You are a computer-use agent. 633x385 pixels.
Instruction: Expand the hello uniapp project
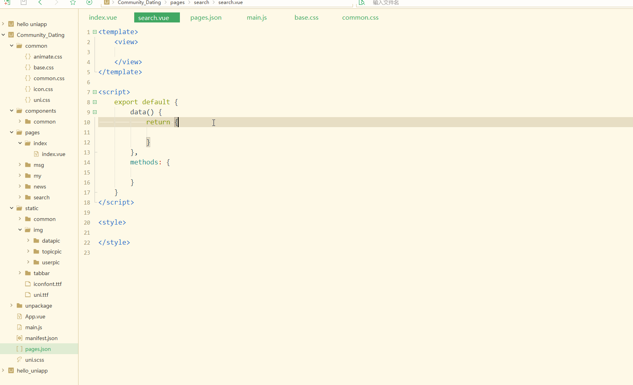3,24
